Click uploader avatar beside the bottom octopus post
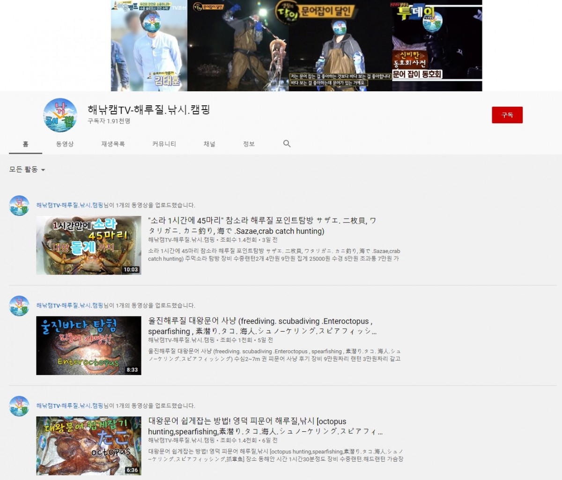The width and height of the screenshot is (562, 480). tap(19, 406)
